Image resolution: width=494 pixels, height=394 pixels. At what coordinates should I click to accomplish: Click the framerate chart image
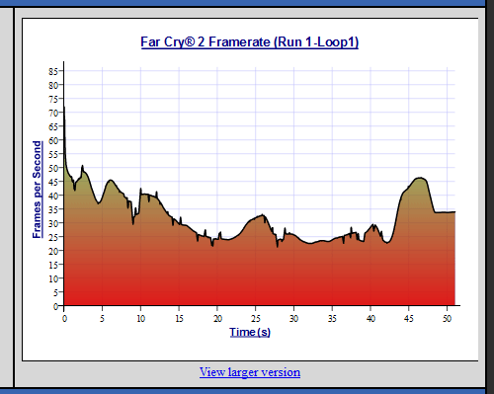(x=250, y=190)
